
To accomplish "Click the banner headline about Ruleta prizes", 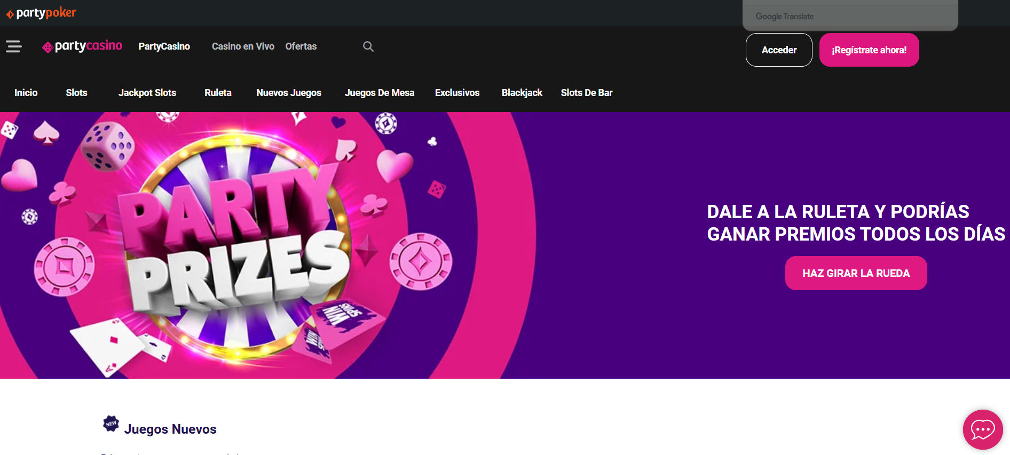I will [856, 223].
